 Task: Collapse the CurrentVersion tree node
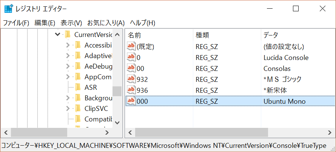click(57, 34)
